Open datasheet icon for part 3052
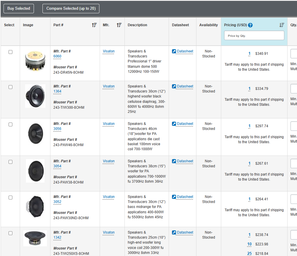 (x=174, y=197)
